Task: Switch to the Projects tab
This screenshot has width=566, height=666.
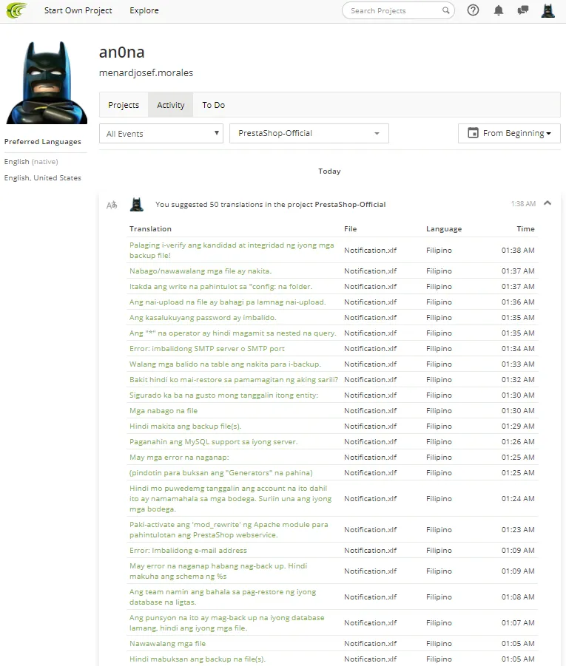Action: click(124, 105)
